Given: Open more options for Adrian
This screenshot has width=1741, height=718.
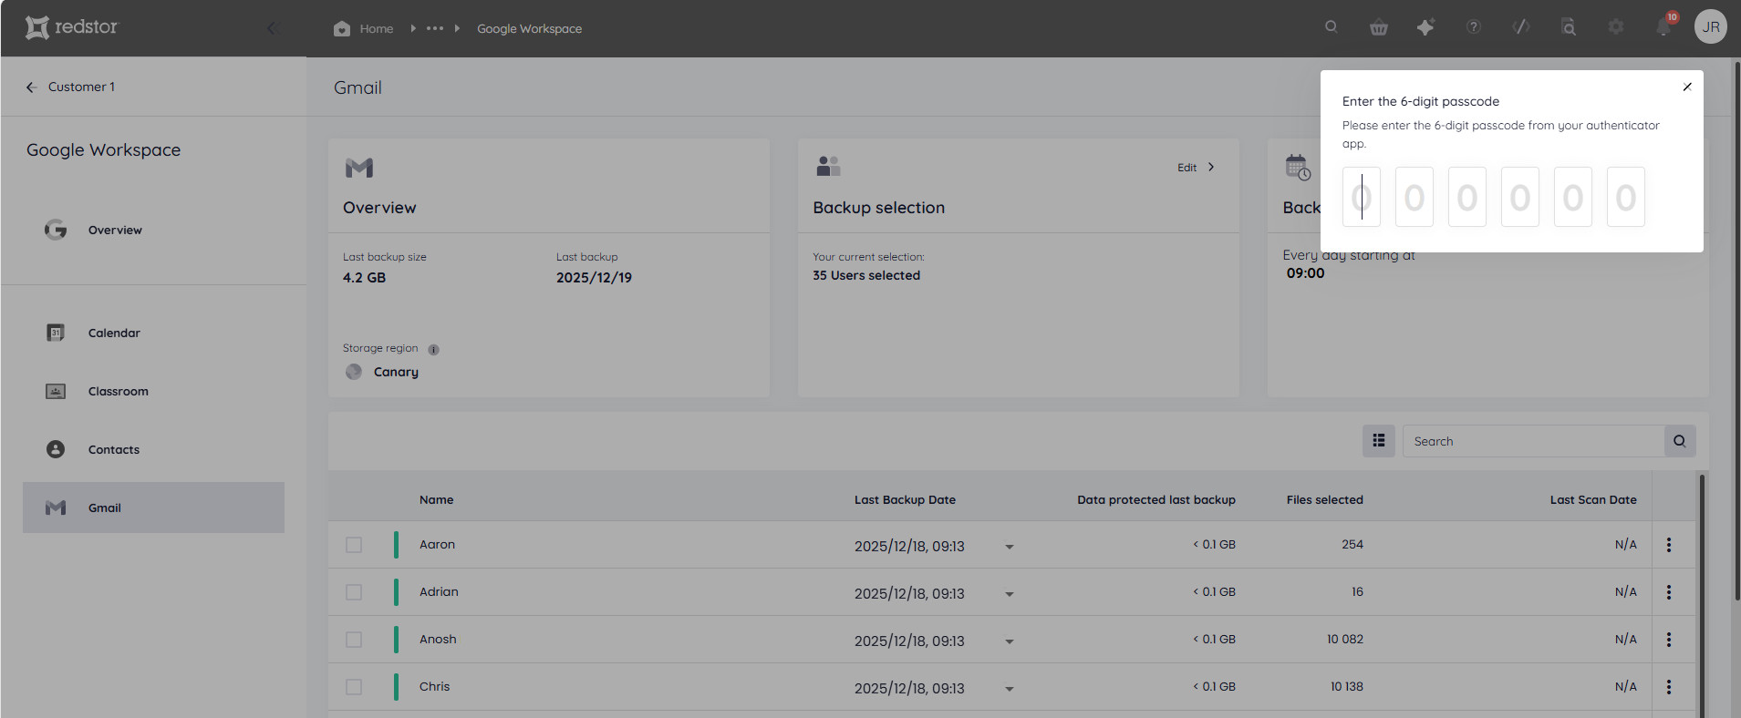Looking at the screenshot, I should pyautogui.click(x=1669, y=592).
